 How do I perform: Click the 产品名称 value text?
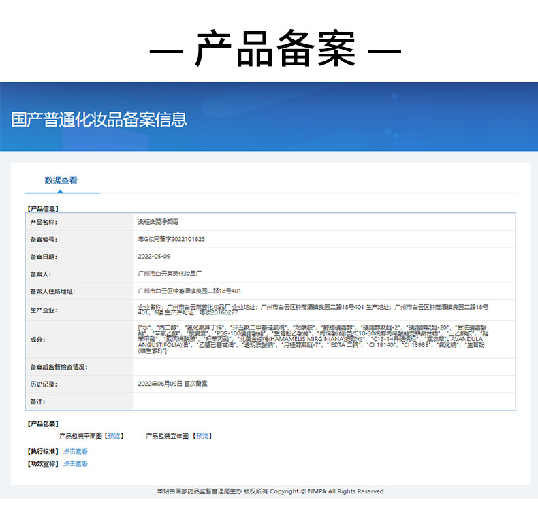(x=158, y=222)
